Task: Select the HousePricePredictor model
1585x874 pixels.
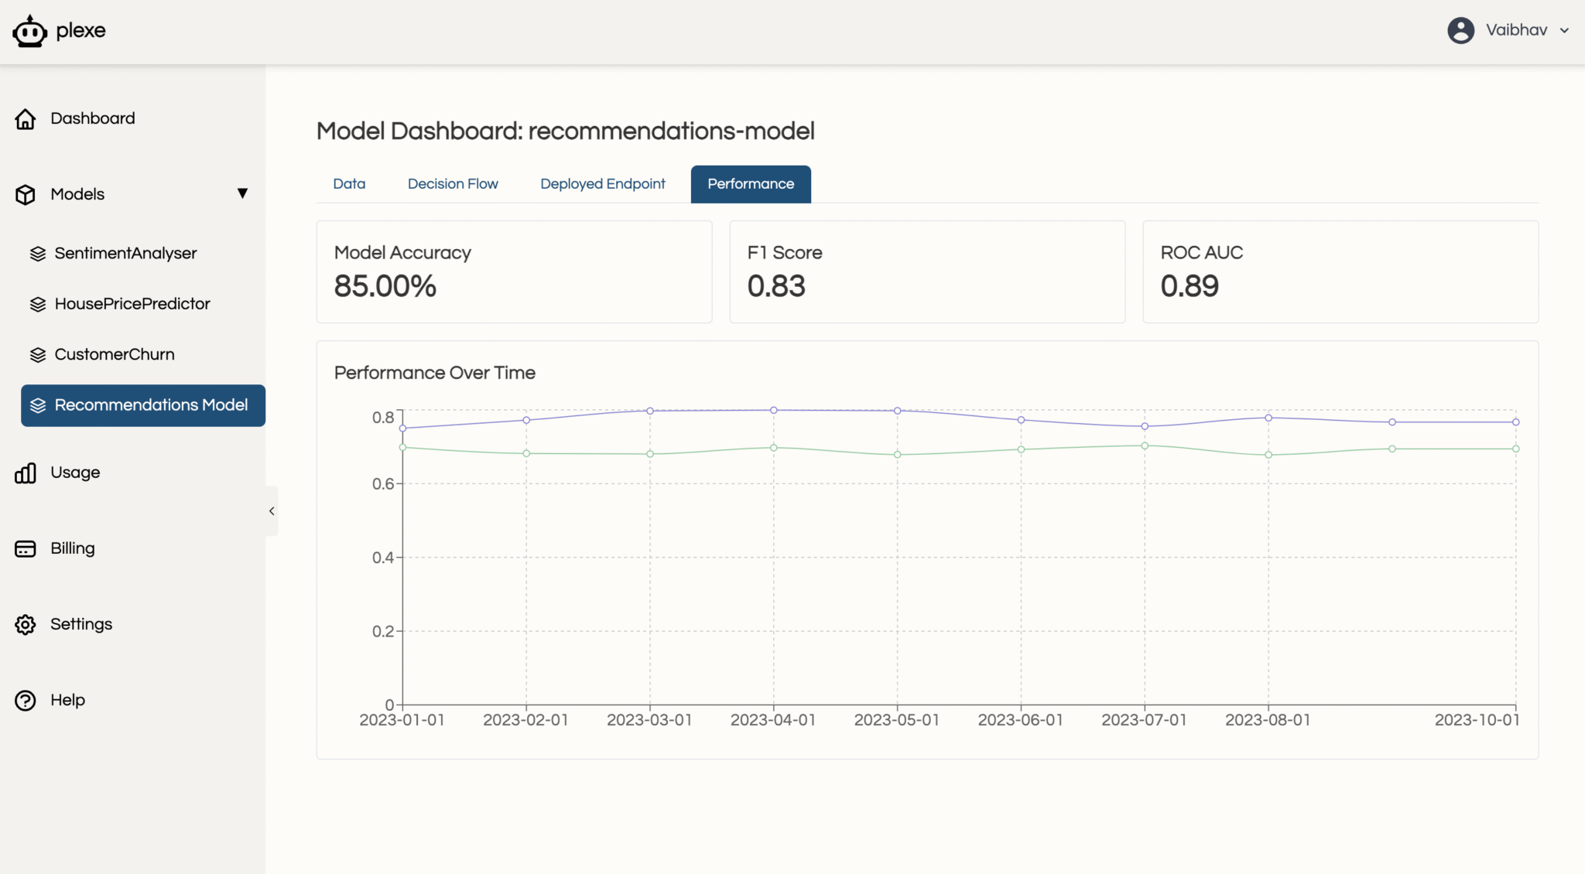Action: tap(132, 304)
